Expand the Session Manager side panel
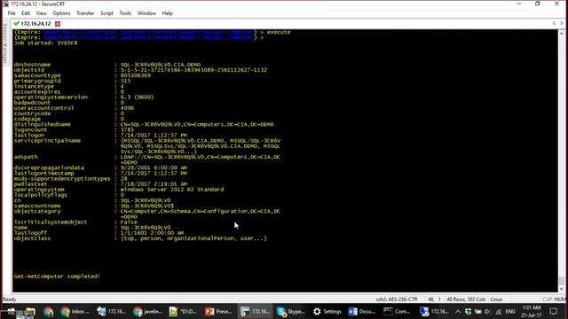Image resolution: width=568 pixels, height=319 pixels. [x=5, y=43]
